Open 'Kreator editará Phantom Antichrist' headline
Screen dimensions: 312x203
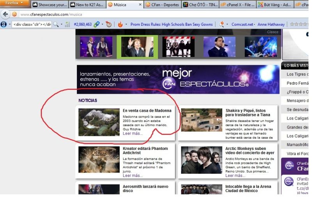145,151
